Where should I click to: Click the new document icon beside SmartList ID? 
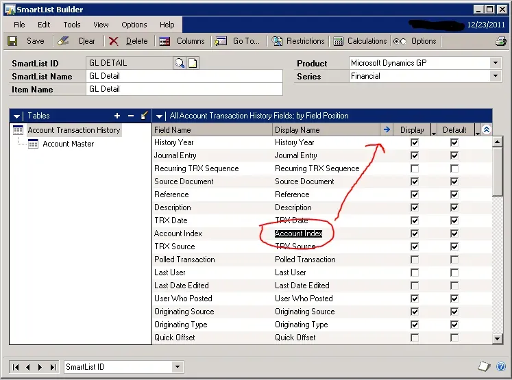(x=193, y=64)
